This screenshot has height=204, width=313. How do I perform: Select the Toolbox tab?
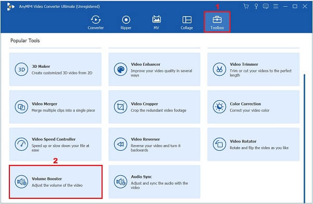pos(217,22)
